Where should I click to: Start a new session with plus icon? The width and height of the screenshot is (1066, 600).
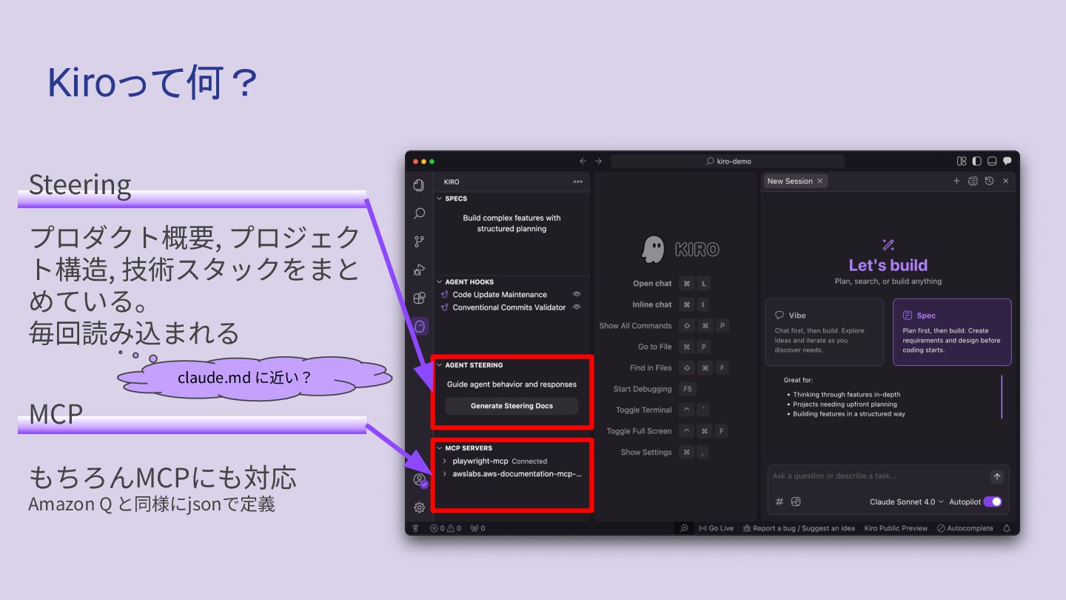pos(956,181)
